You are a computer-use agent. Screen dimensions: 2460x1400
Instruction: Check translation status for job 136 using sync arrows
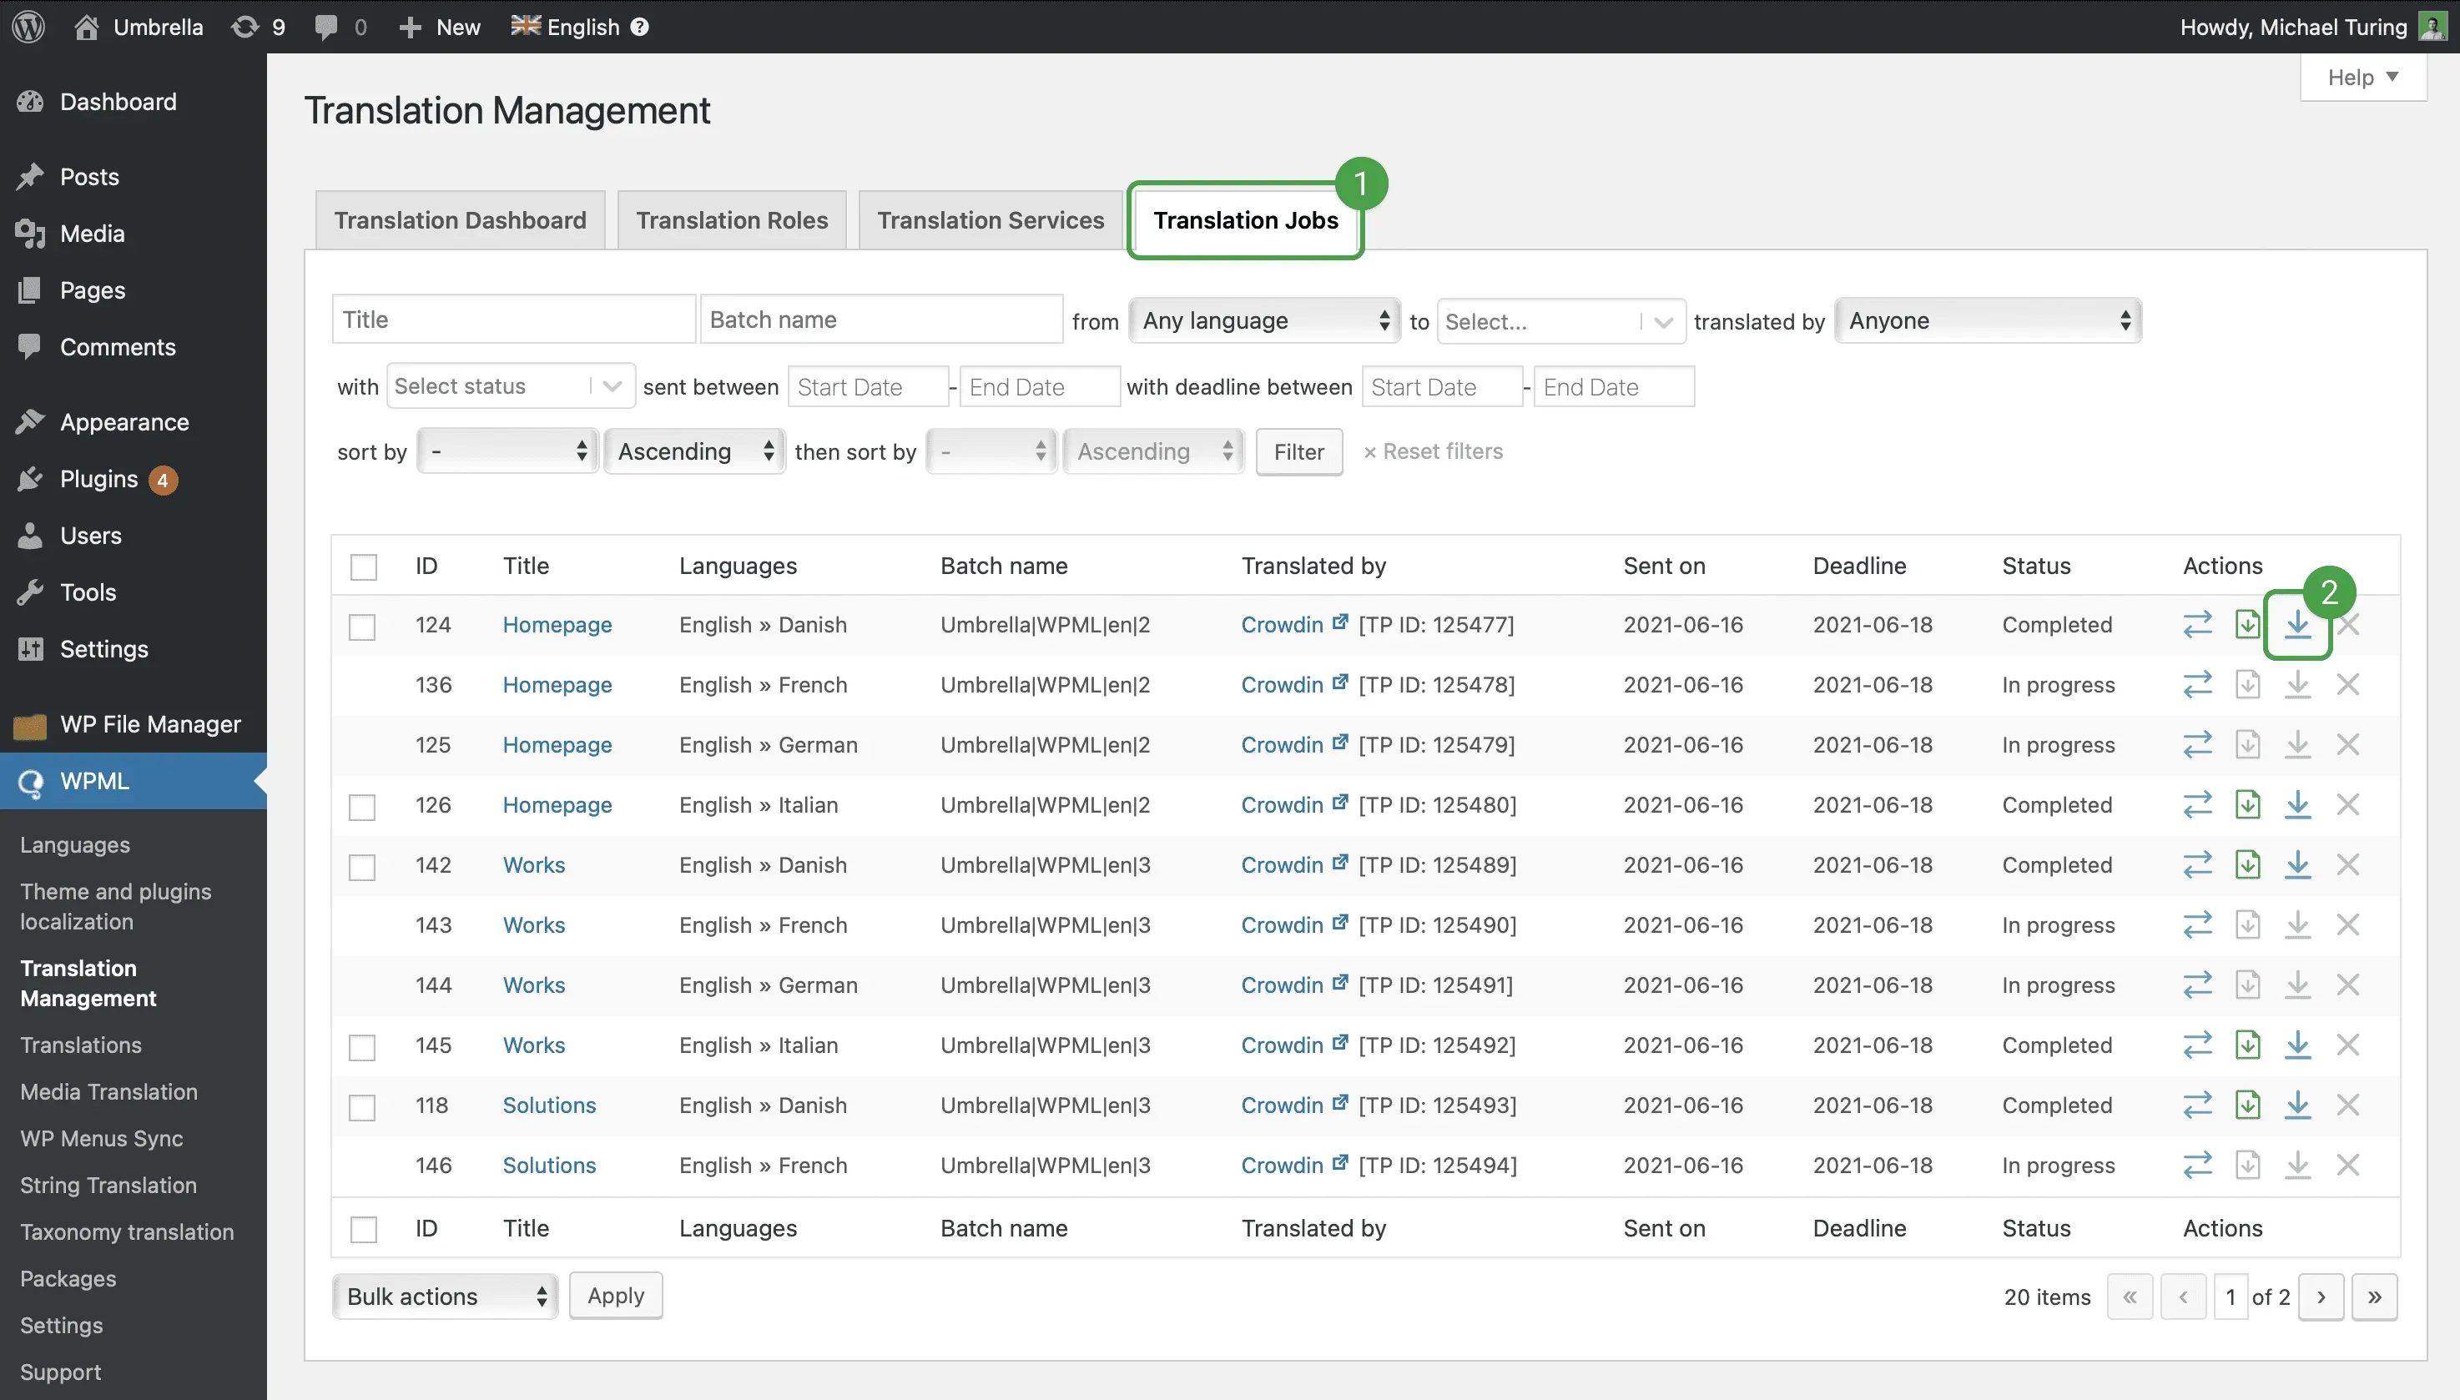2197,683
